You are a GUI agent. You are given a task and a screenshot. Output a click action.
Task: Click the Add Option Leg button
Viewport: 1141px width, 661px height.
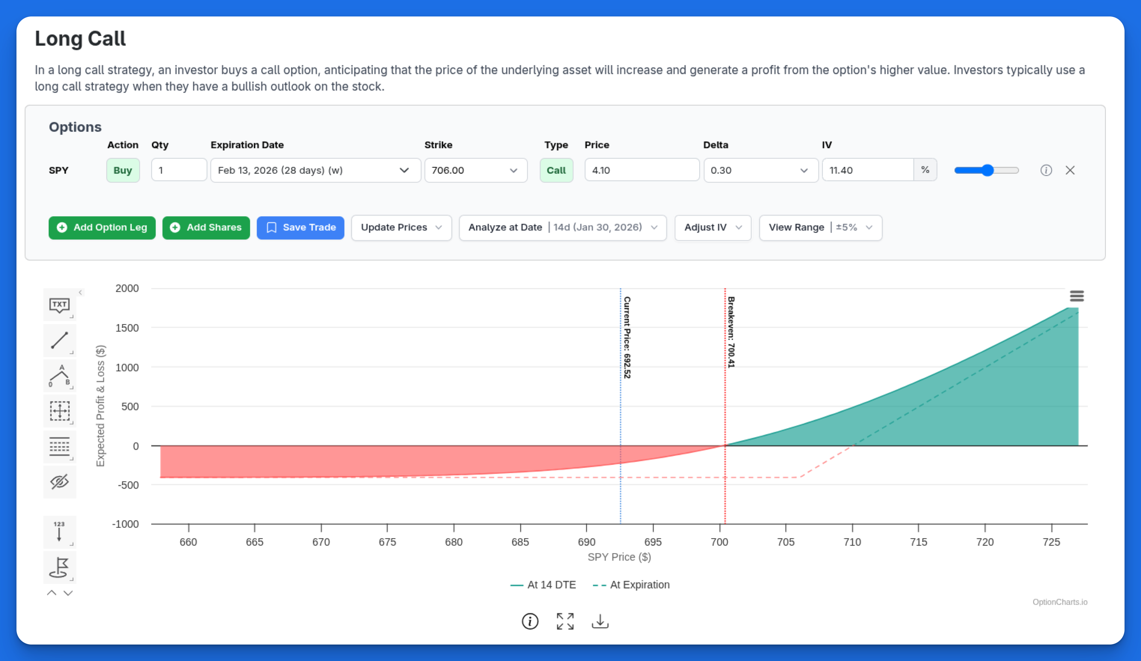(102, 227)
